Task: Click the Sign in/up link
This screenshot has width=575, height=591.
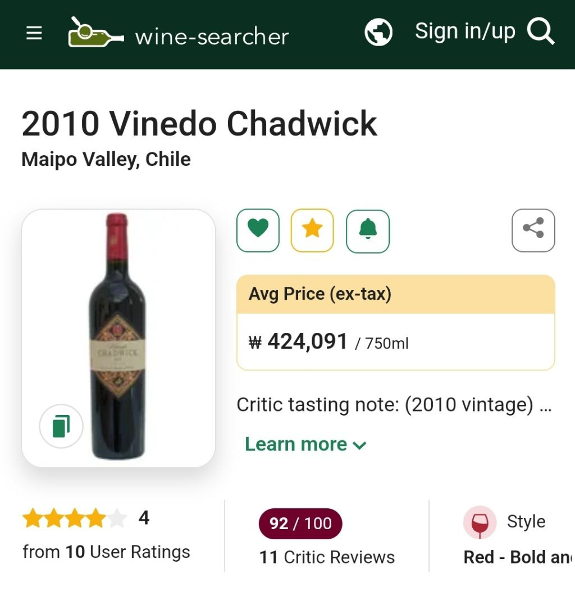Action: pyautogui.click(x=464, y=31)
